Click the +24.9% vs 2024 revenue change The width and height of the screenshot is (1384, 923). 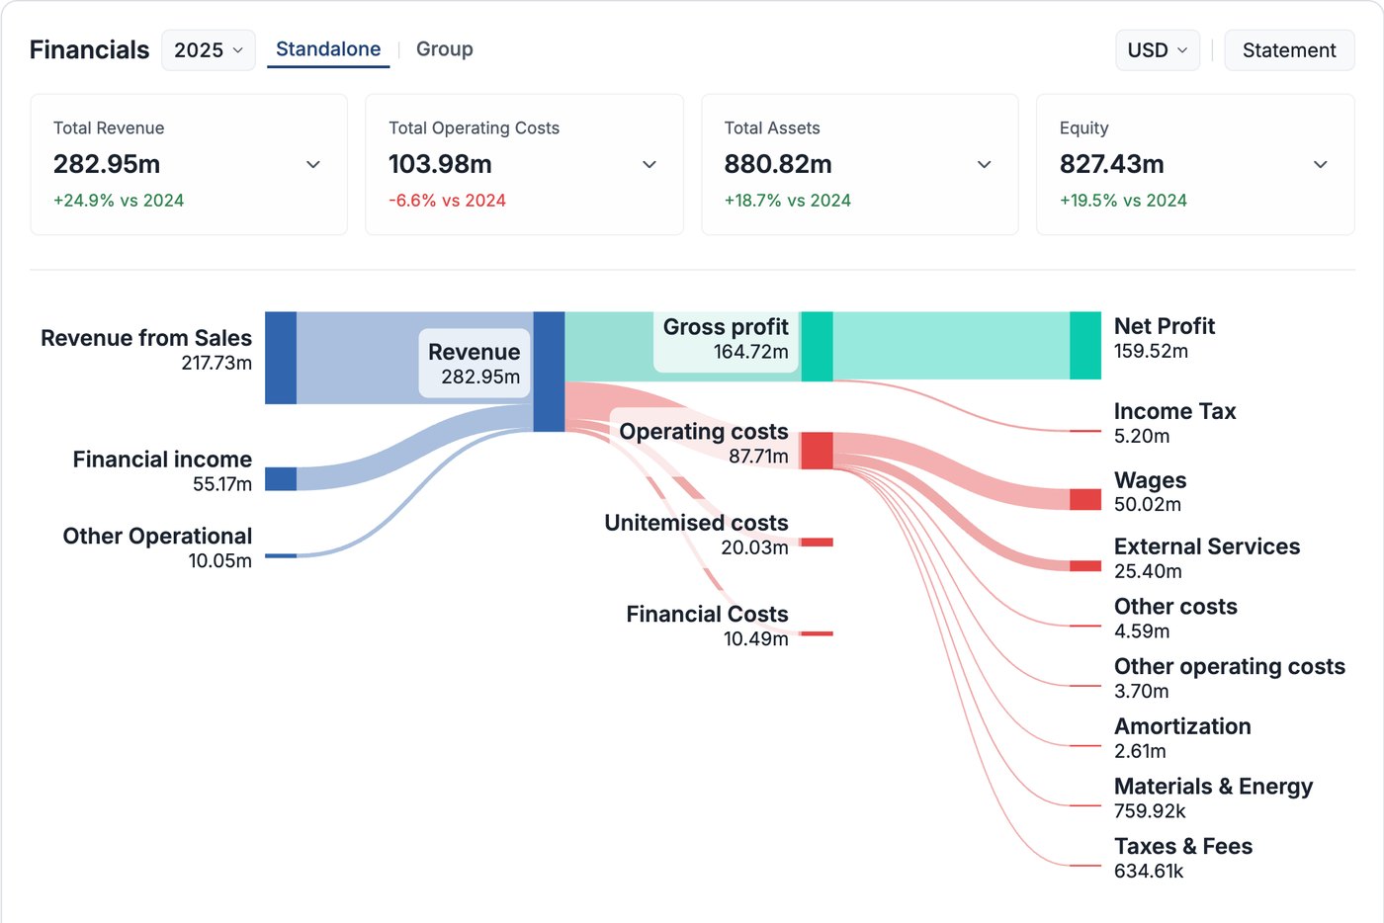pos(119,201)
